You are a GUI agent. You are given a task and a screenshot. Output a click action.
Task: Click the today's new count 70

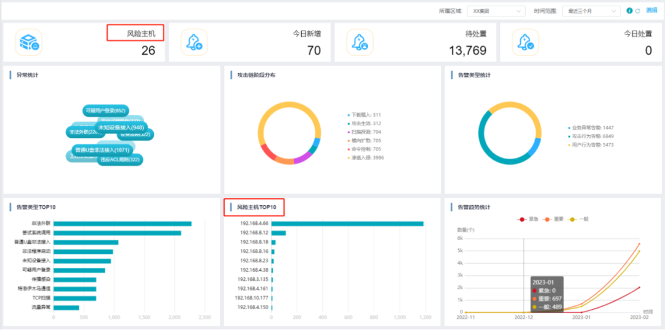pos(314,51)
